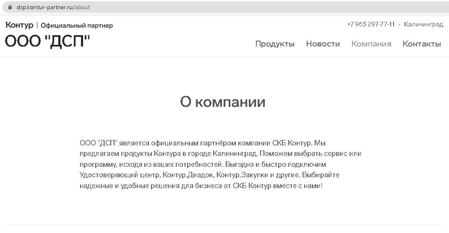This screenshot has width=449, height=233.
Task: Open the Контакты page
Action: 422,44
